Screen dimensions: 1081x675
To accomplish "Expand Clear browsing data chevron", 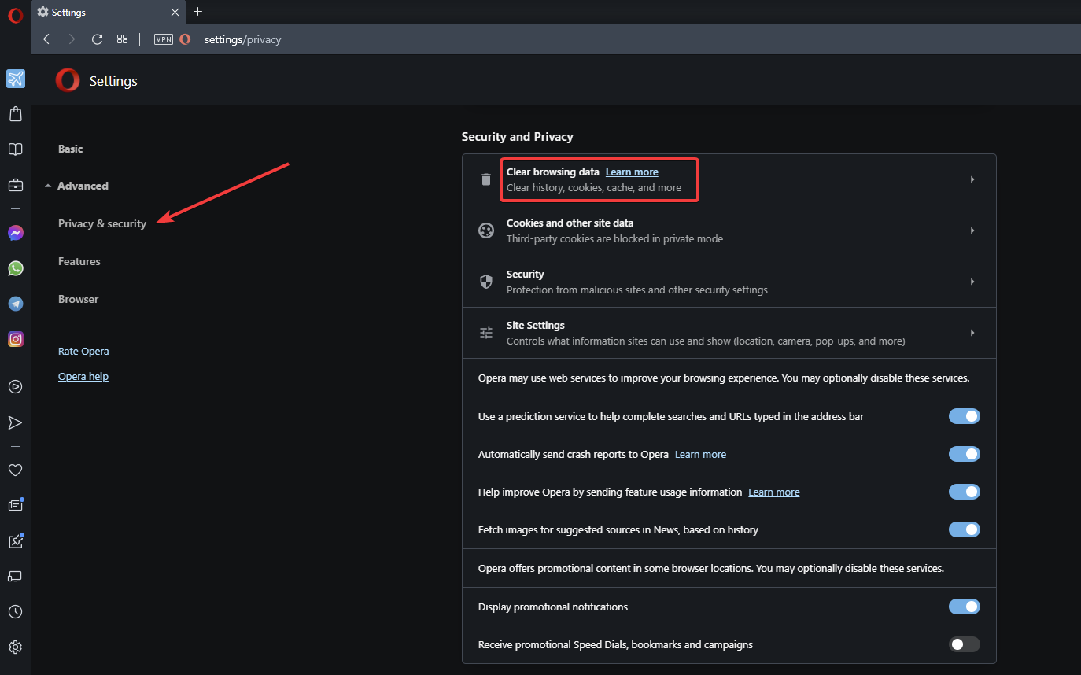I will click(972, 179).
